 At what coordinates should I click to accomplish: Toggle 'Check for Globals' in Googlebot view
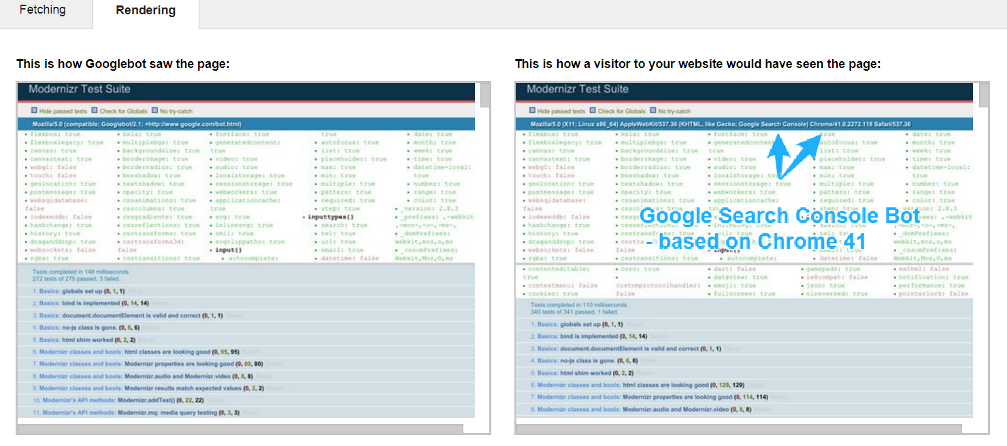click(x=95, y=111)
